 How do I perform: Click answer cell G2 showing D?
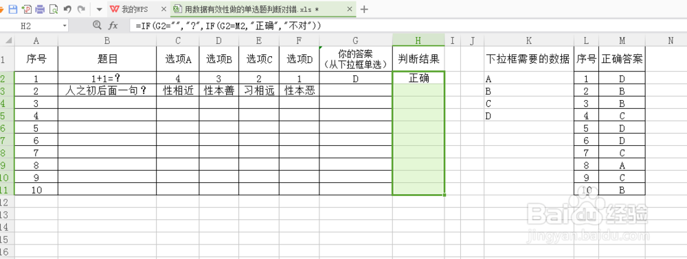356,78
